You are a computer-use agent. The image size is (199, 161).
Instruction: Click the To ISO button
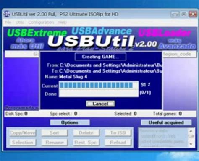click(118, 132)
